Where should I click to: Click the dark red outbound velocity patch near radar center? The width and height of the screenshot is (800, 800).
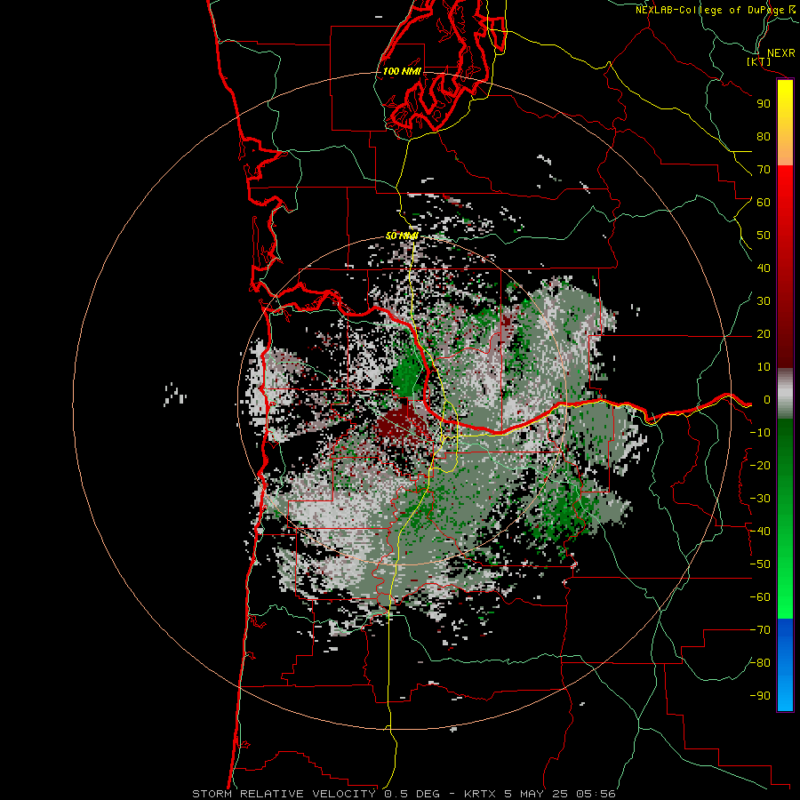(402, 425)
